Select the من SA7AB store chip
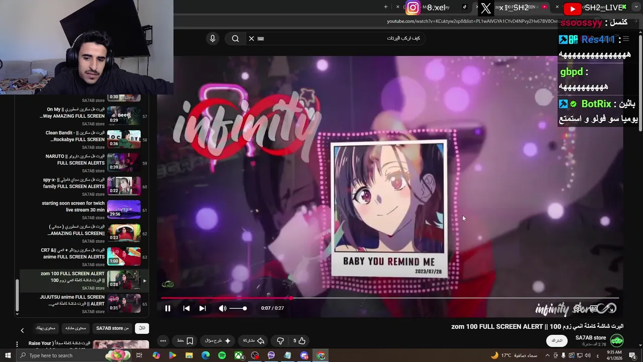Image resolution: width=643 pixels, height=362 pixels. (113, 328)
